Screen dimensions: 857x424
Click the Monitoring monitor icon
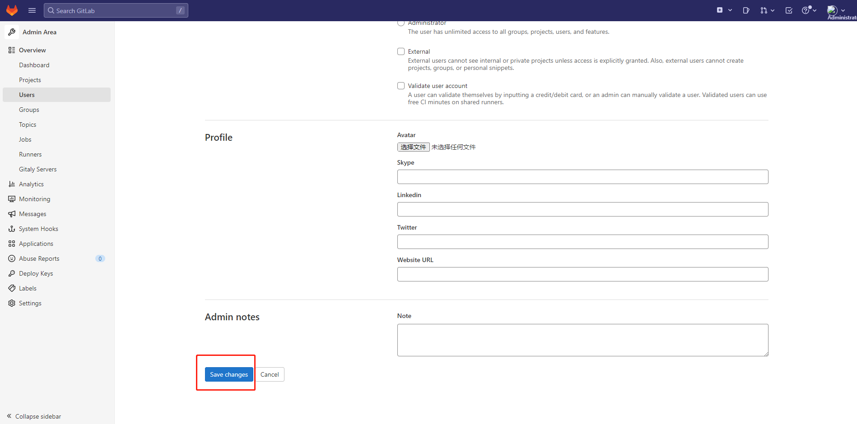(12, 199)
